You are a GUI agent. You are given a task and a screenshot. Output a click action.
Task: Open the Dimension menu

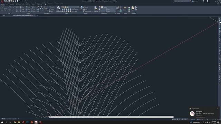[38, 3]
